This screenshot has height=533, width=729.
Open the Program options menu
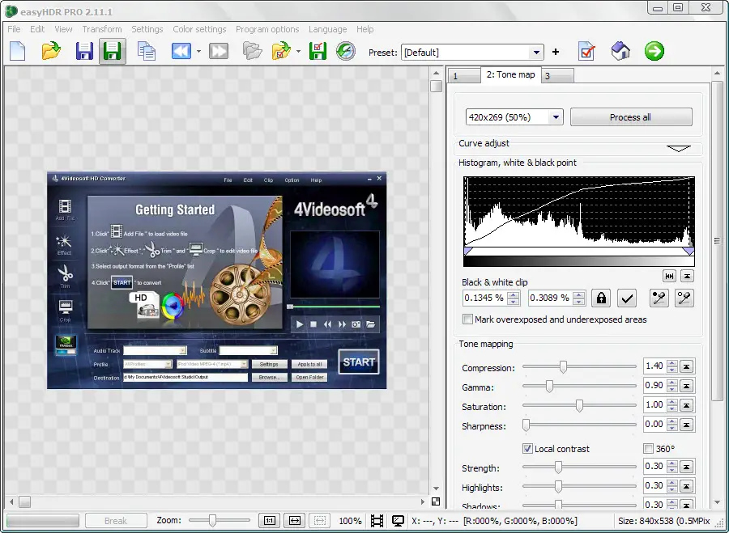(x=267, y=29)
